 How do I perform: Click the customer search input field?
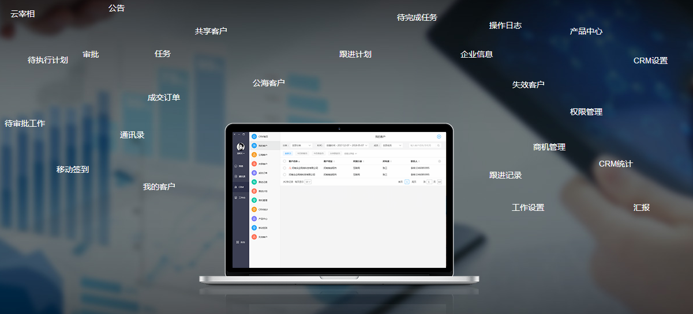coord(424,146)
